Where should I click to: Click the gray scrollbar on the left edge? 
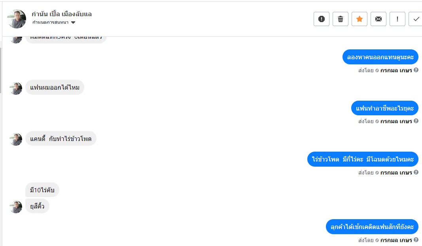[1, 70]
